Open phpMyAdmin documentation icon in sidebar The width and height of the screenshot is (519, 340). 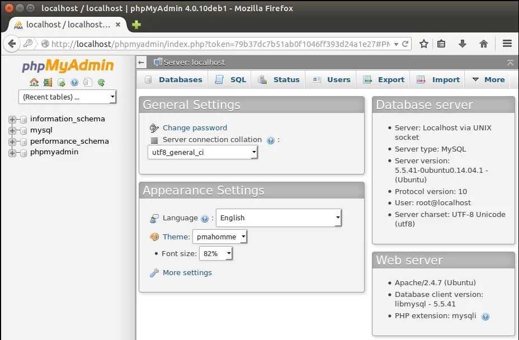click(x=74, y=82)
